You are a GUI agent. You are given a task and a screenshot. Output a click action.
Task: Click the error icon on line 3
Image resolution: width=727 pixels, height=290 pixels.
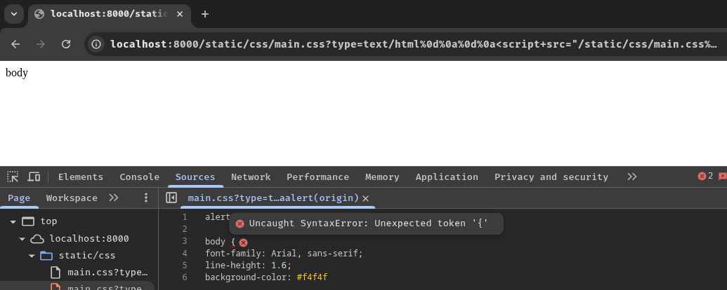(244, 242)
